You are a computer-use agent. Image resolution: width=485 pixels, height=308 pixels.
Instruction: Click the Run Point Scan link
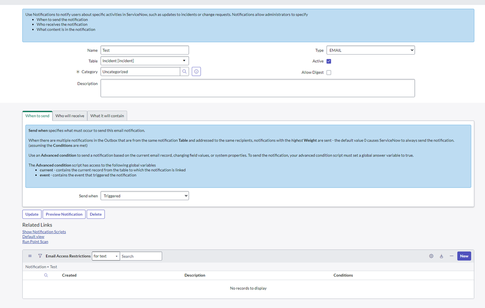point(35,242)
